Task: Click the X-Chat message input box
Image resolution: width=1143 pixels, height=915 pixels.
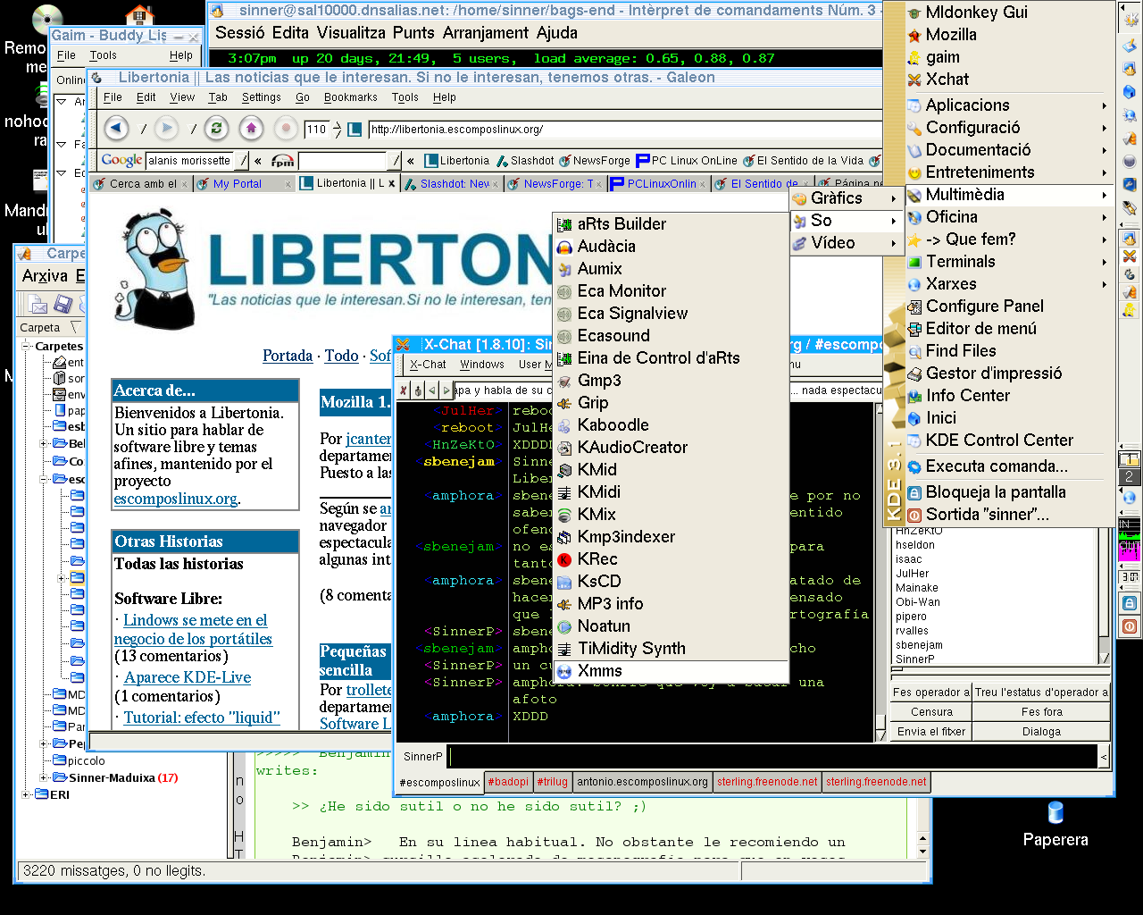Action: pos(773,757)
